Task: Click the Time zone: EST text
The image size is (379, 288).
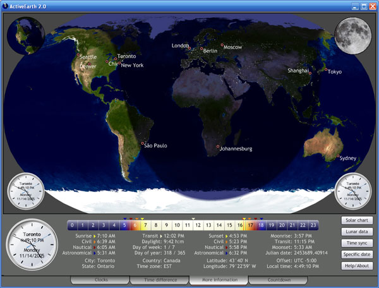Action: pos(154,267)
